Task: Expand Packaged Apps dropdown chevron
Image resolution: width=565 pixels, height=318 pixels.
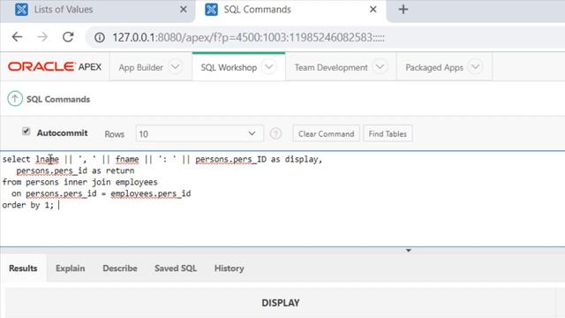Action: pyautogui.click(x=475, y=67)
